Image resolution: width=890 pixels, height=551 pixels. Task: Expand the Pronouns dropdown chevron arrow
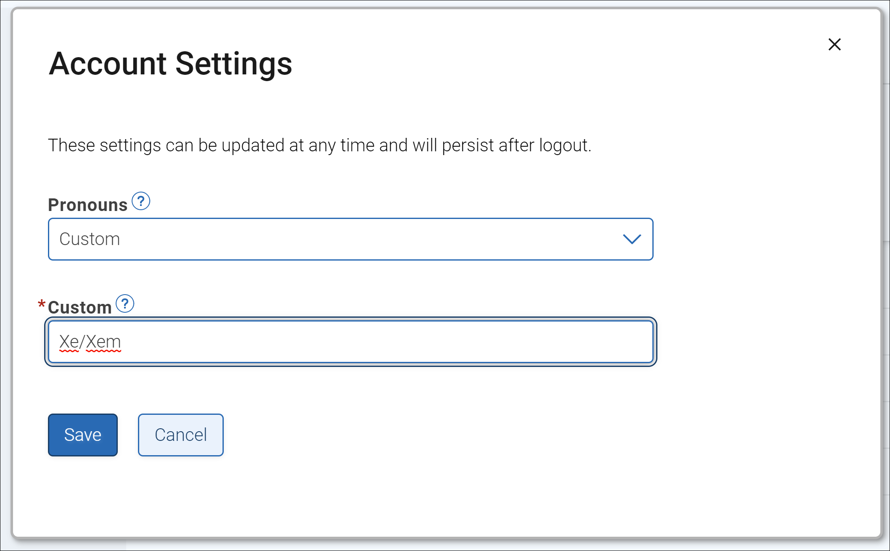(632, 239)
